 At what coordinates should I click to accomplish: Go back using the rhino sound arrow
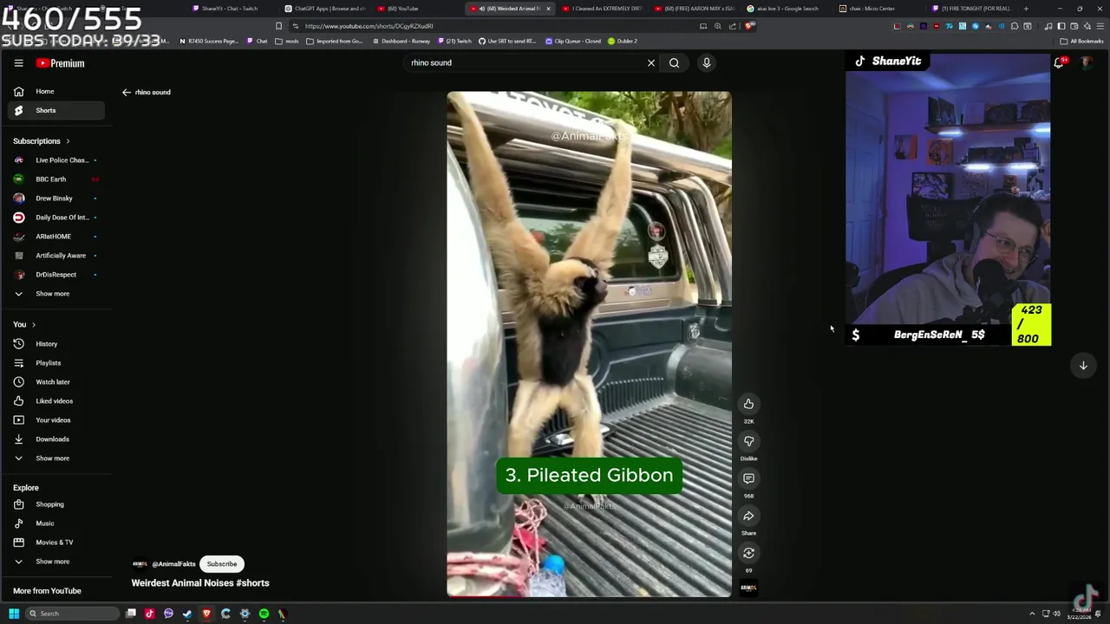pos(127,92)
